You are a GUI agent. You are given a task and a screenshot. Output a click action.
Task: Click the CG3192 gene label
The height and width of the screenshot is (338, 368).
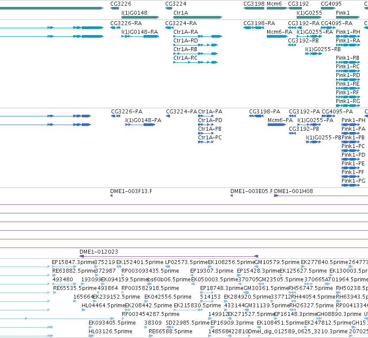click(298, 4)
